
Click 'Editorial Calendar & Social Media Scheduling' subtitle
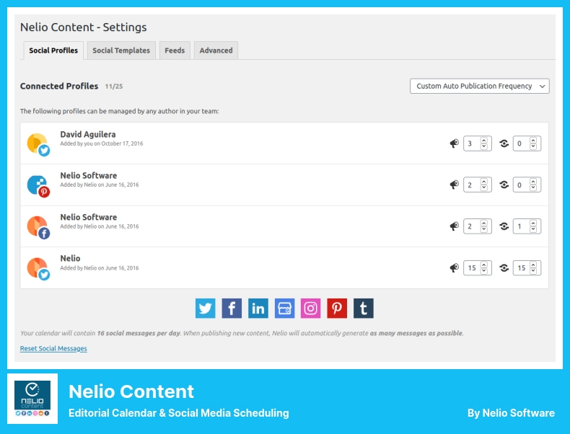(x=179, y=413)
